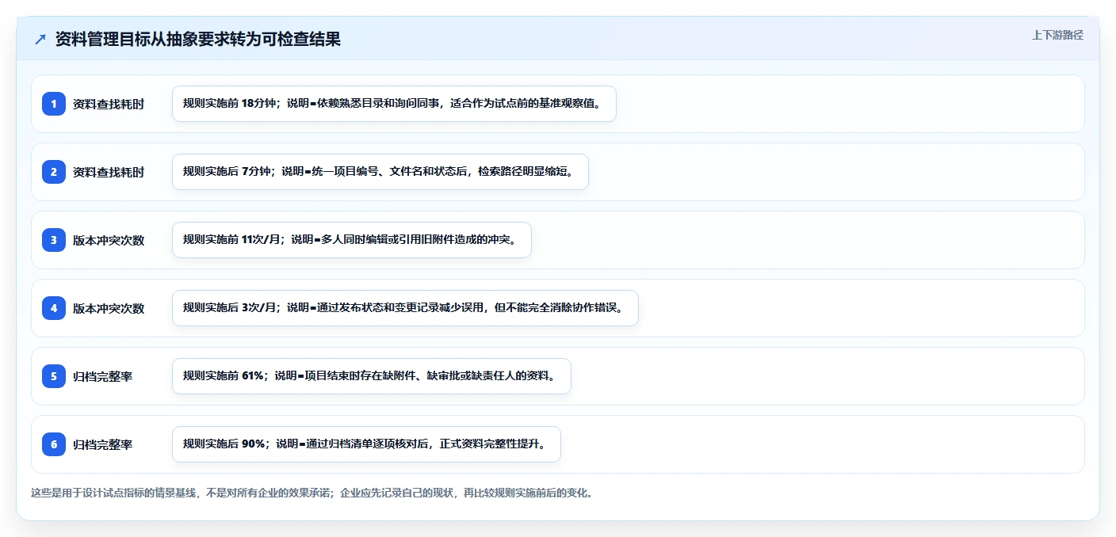The width and height of the screenshot is (1116, 537).
Task: Click the title 资料管理目标从抽象要求转为可检查结果
Action: tap(198, 39)
